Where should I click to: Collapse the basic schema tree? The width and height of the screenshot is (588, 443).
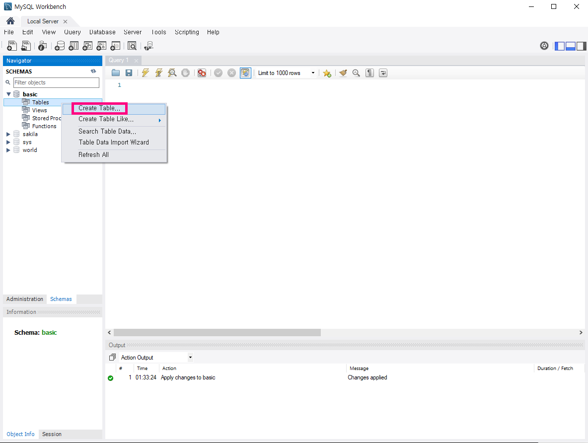click(8, 94)
